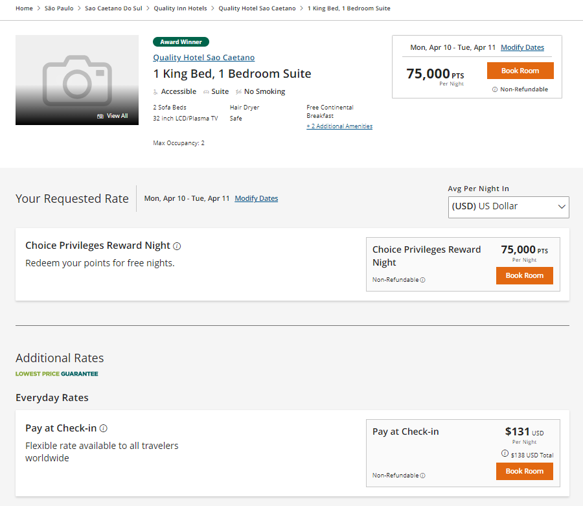This screenshot has width=583, height=506.
Task: Book Room at Pay at Check-in rate
Action: coord(524,471)
